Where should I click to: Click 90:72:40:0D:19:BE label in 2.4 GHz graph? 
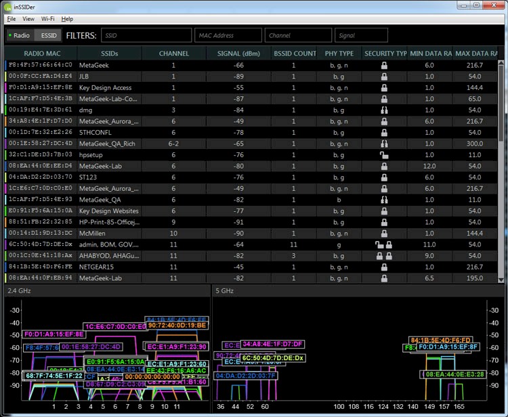coord(177,326)
